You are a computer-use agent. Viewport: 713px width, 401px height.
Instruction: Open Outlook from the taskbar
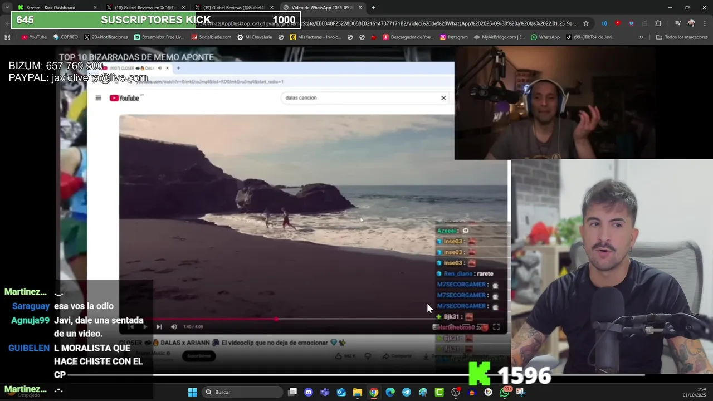tap(341, 392)
